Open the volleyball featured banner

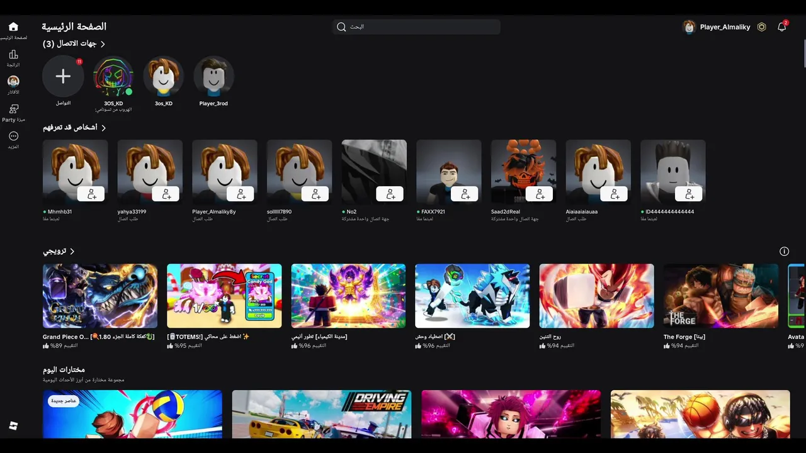pos(132,414)
